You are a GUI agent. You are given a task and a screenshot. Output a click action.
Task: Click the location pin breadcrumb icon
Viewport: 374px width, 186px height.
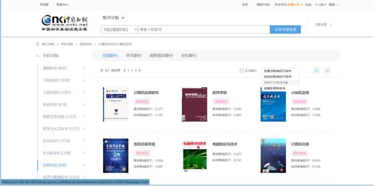pyautogui.click(x=38, y=44)
